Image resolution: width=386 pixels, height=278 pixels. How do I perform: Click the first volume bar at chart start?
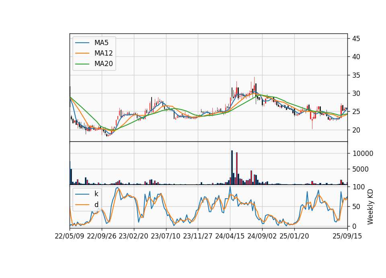point(70,173)
